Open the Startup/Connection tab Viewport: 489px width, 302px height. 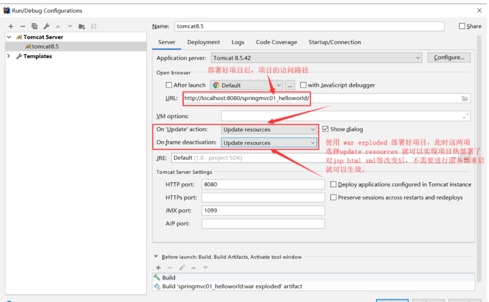(x=335, y=42)
